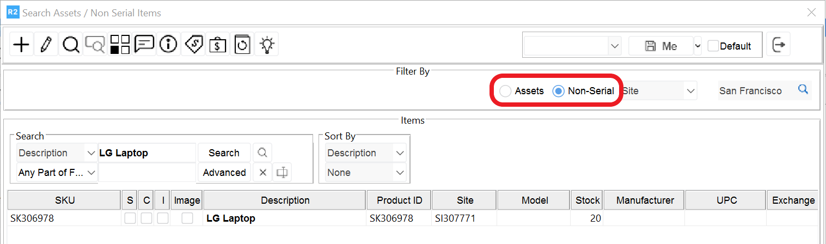Click the four-squares grid toolbar icon

(120, 45)
